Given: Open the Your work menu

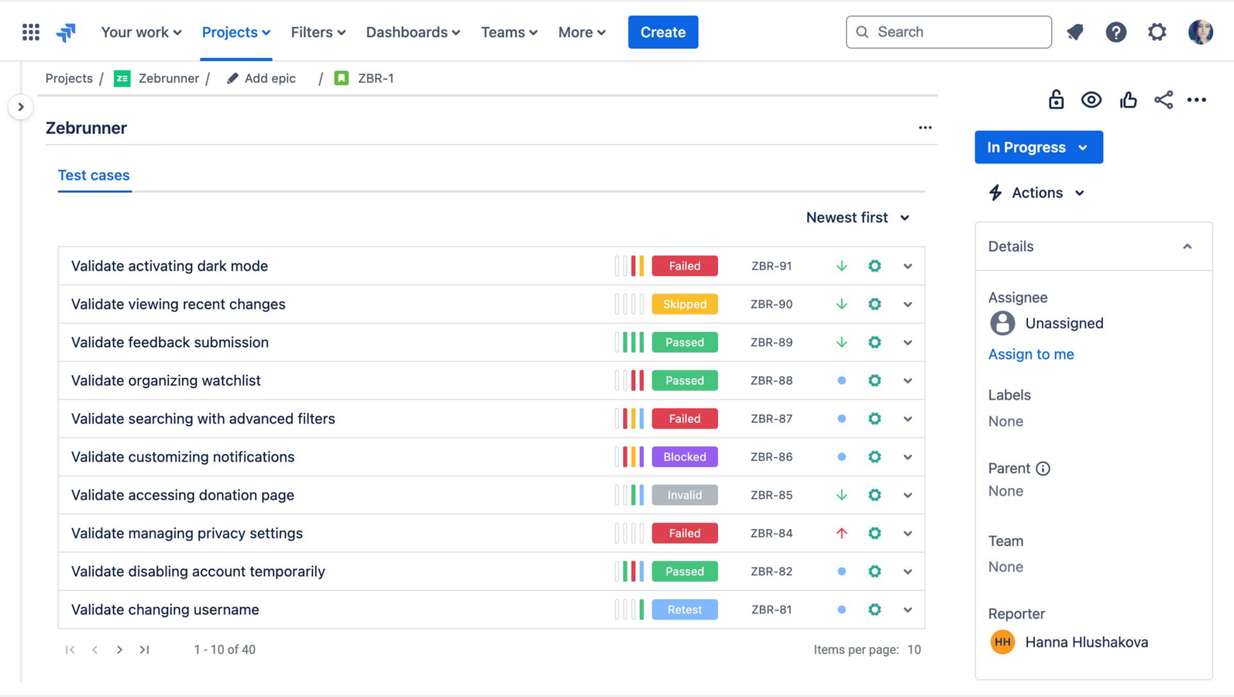Looking at the screenshot, I should pos(141,32).
